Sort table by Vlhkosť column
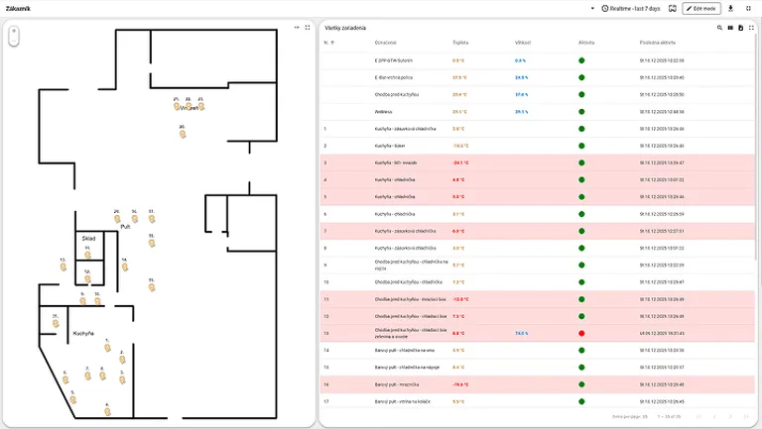Screen dimensions: 762x429 [x=523, y=43]
